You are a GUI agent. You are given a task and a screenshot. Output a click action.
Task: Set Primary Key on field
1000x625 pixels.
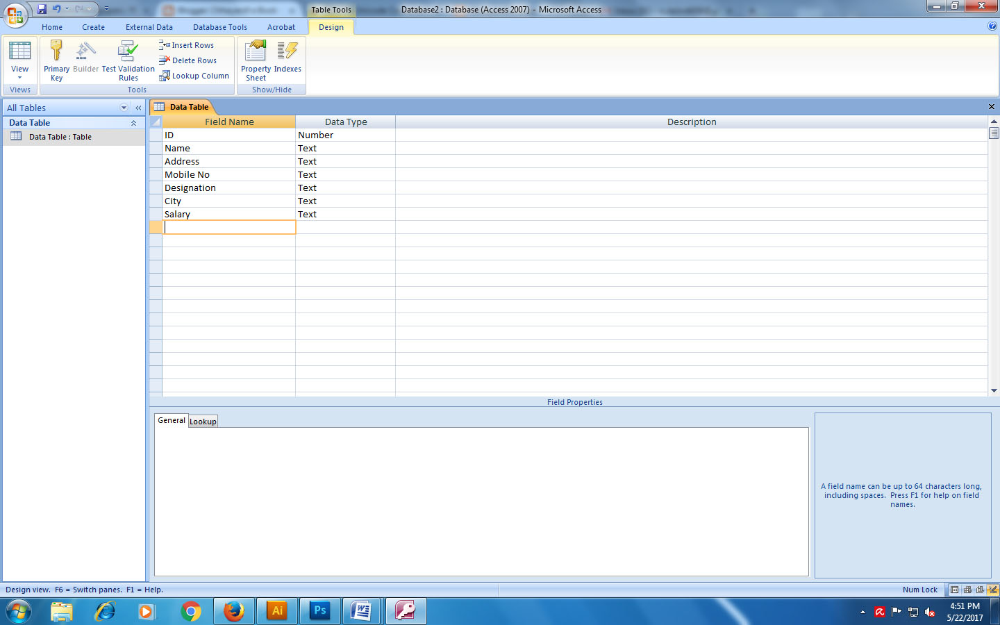coord(57,60)
